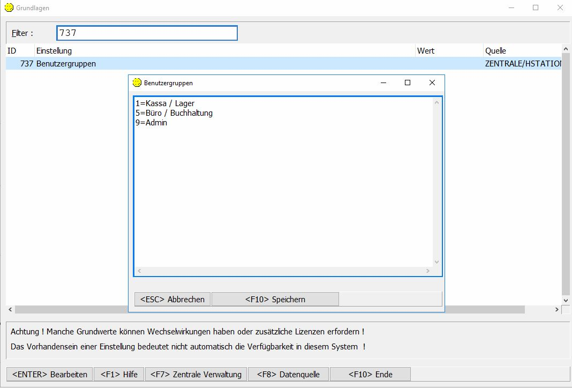Open help with <F1> Hilfe
The image size is (572, 388).
coord(118,375)
